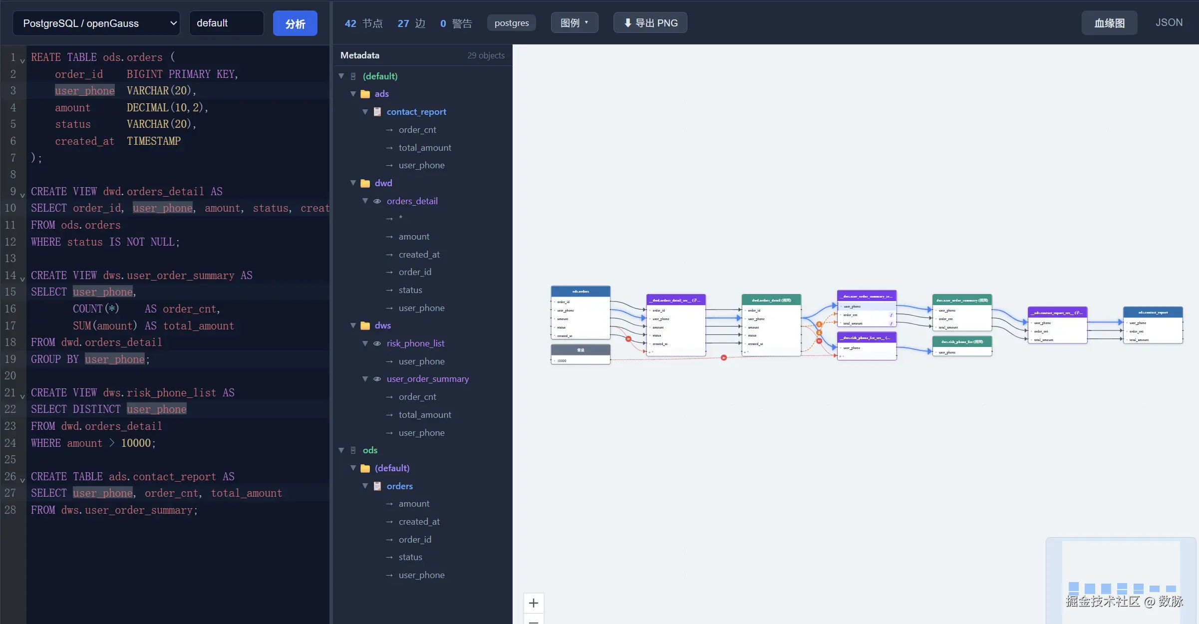The width and height of the screenshot is (1199, 624).
Task: Click the user_order_summary view eye icon
Action: [x=377, y=379]
